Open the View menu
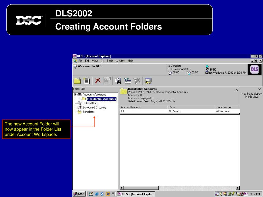Image resolution: width=263 pixels, height=197 pixels. 95,61
